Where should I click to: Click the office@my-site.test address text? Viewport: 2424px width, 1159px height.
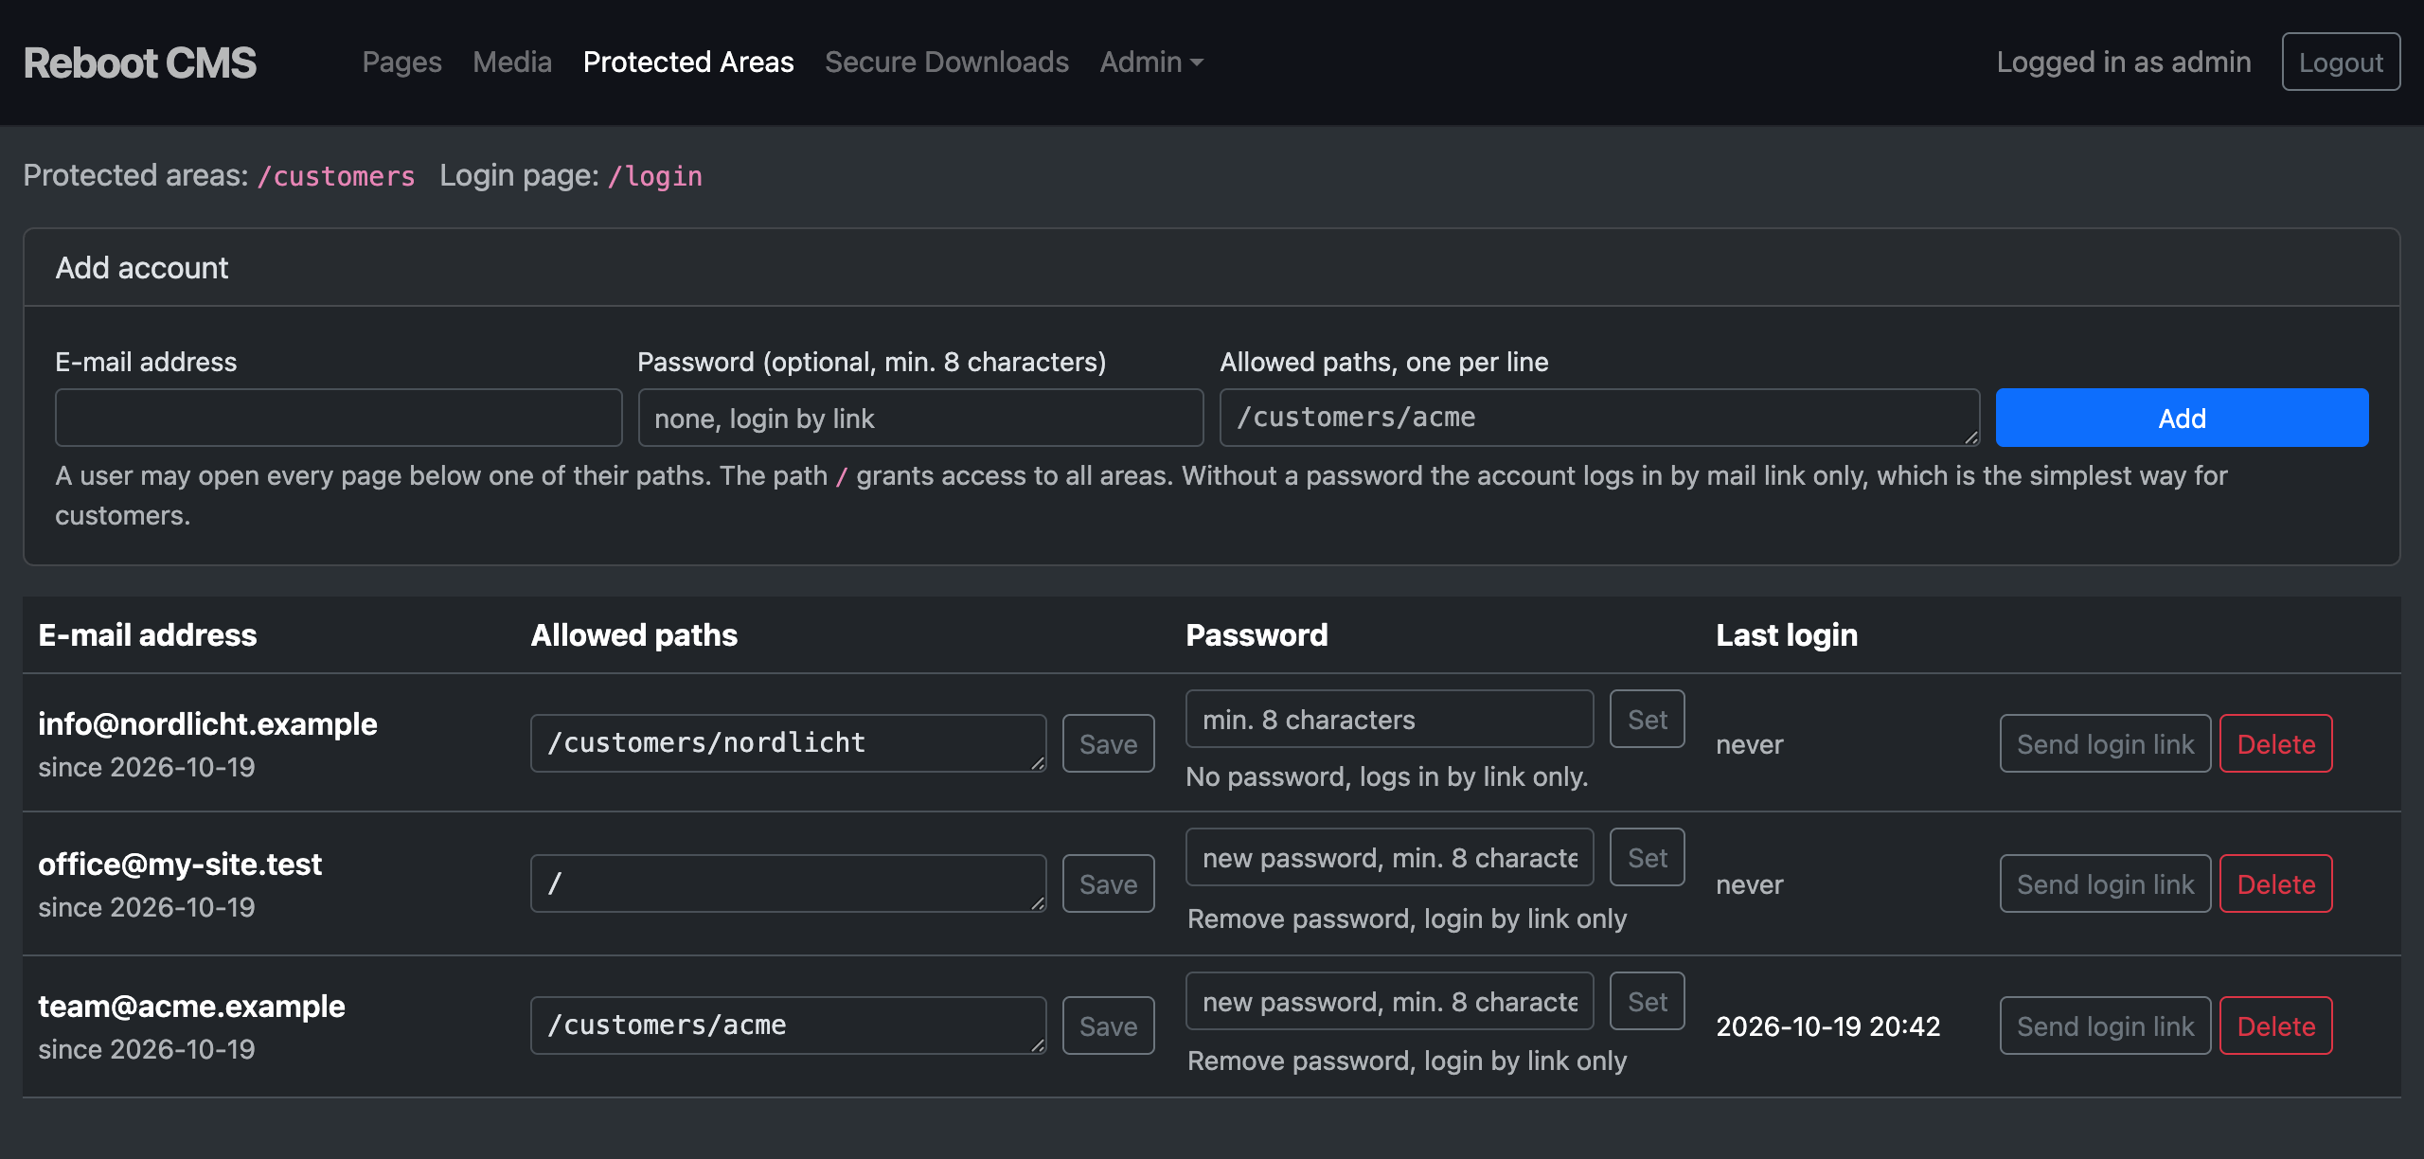click(x=180, y=865)
